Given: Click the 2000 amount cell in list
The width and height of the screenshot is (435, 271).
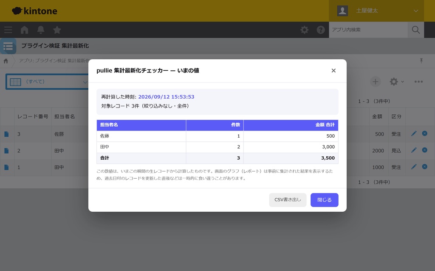Looking at the screenshot, I should 378,151.
